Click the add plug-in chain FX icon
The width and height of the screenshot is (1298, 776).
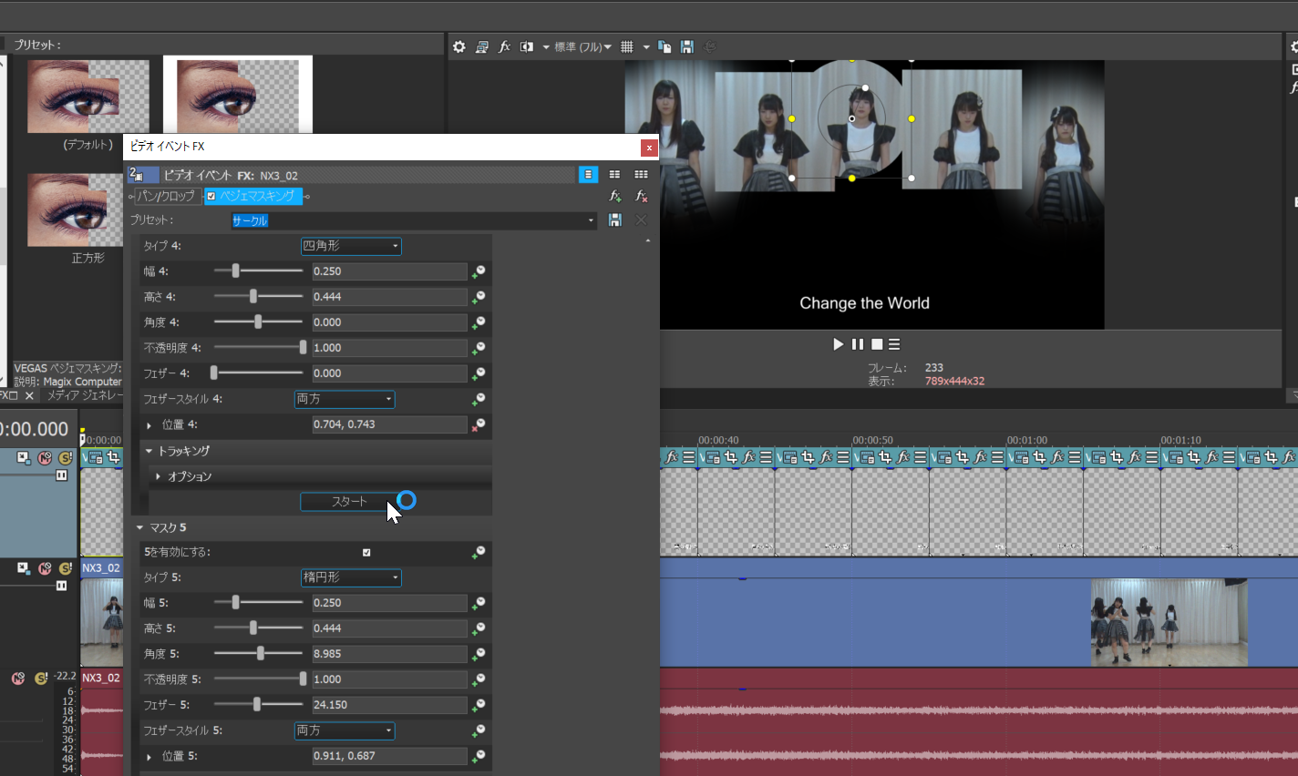tap(615, 196)
